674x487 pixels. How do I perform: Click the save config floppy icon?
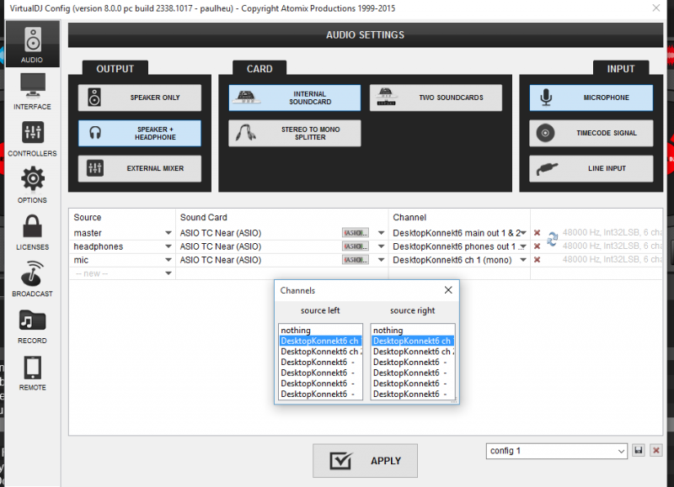(x=639, y=451)
